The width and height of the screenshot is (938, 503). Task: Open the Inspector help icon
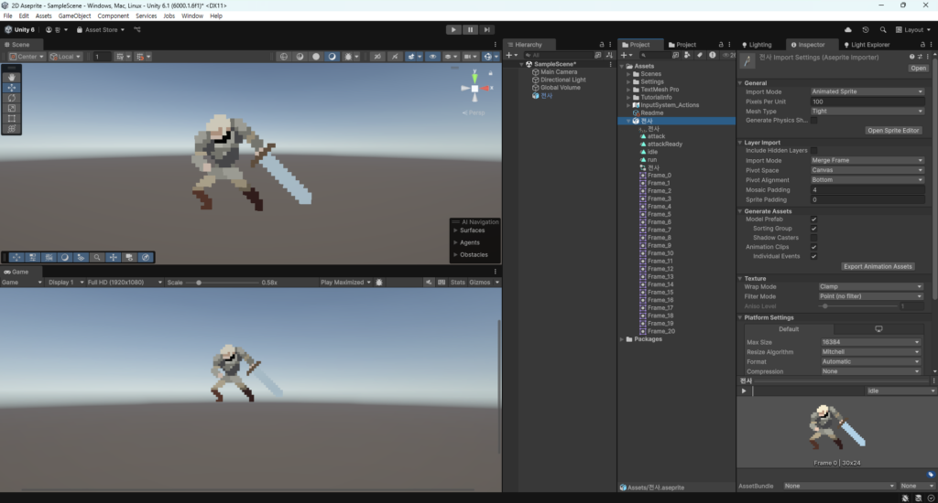[911, 57]
